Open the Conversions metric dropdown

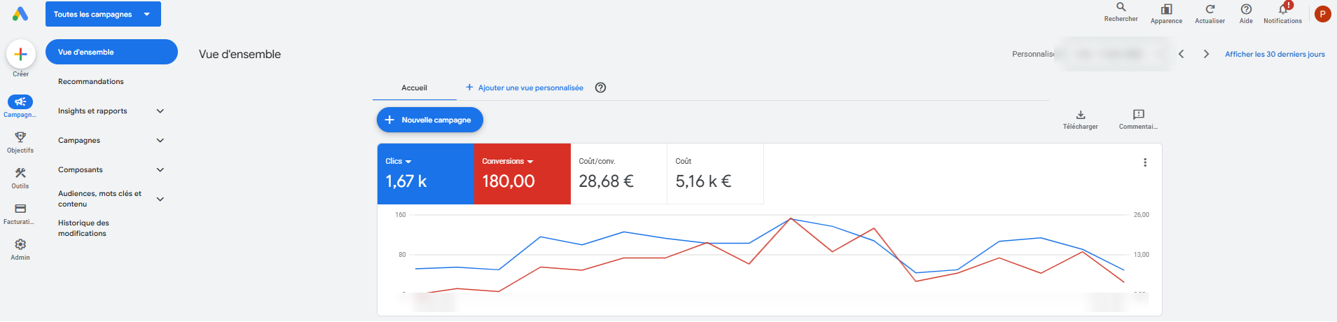pos(508,161)
